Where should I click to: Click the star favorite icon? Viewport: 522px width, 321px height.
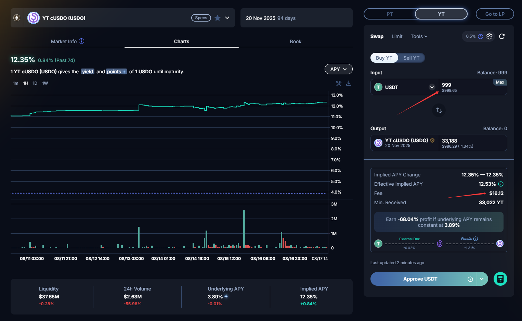(x=218, y=18)
